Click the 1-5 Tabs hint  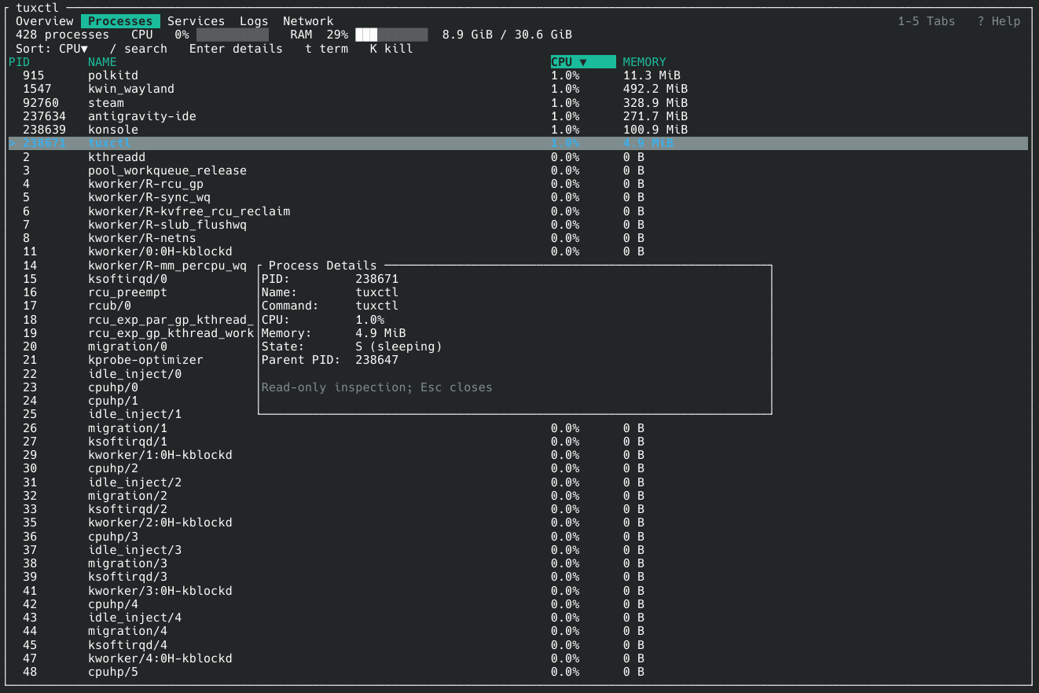click(x=927, y=21)
